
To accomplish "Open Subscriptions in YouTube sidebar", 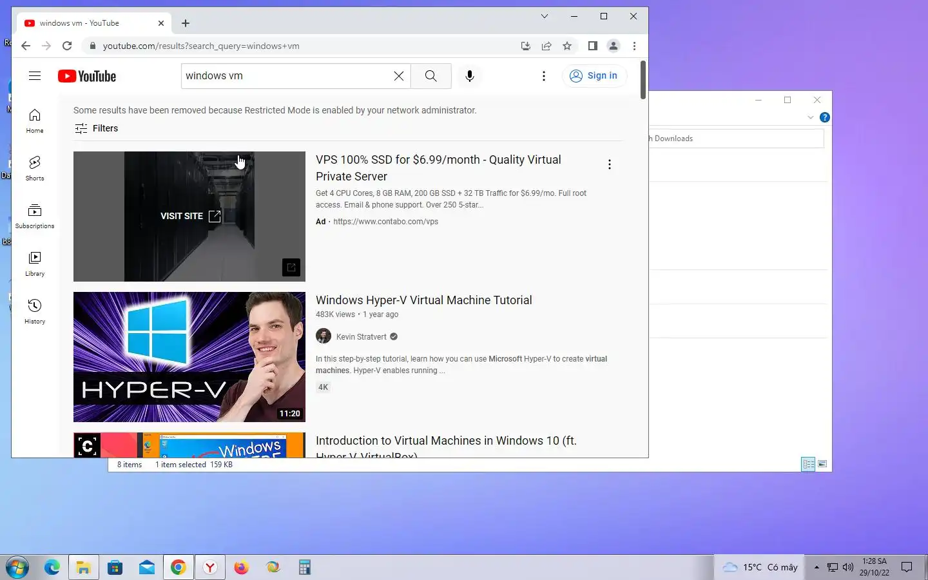I will [x=35, y=217].
